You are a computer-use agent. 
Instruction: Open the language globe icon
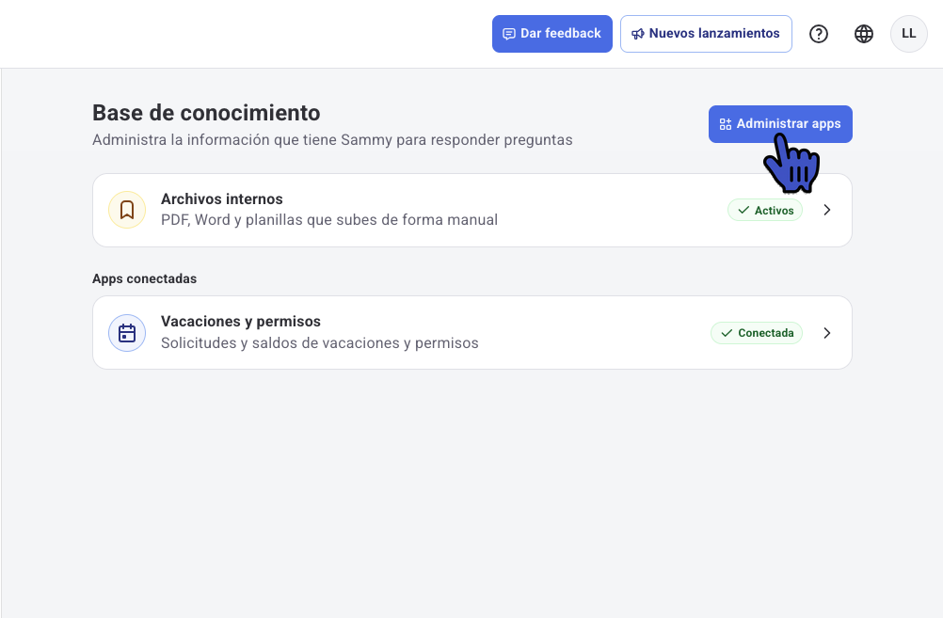coord(864,34)
